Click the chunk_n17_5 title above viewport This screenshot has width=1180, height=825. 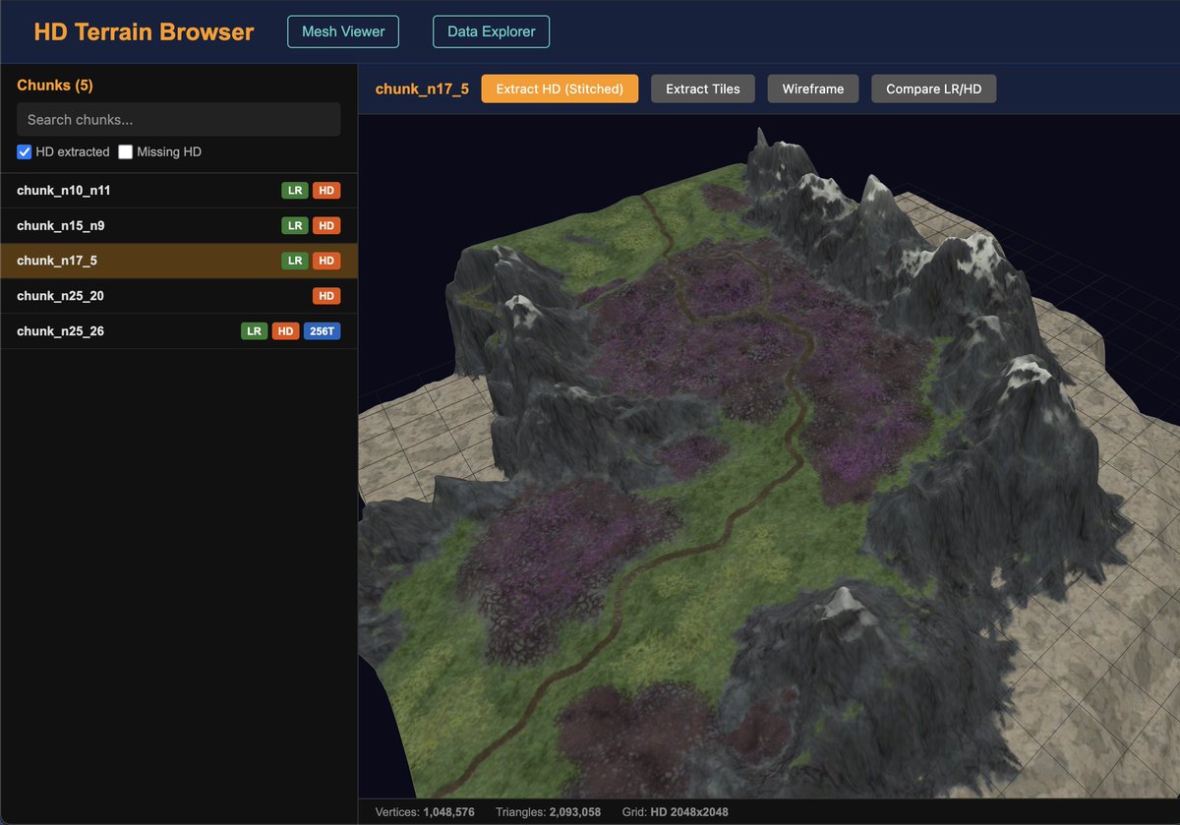coord(422,89)
